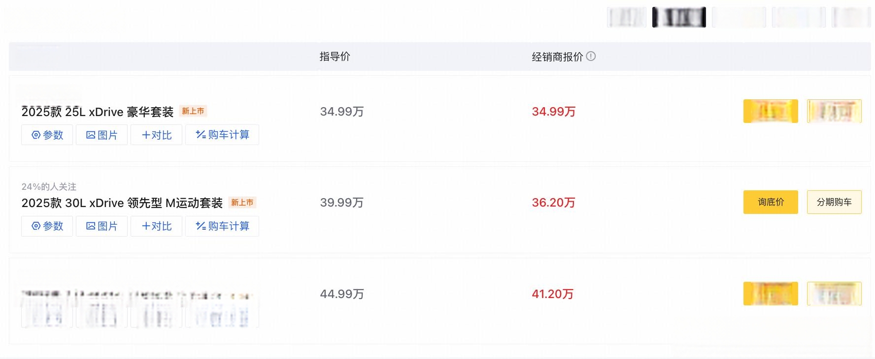875x359 pixels.
Task: Select the dark highlighted tab at top
Action: pos(679,17)
